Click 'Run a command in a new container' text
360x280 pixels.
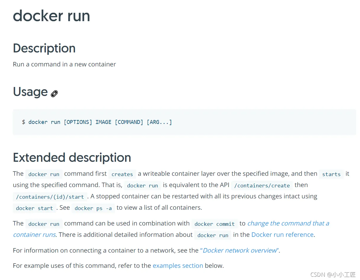point(64,64)
